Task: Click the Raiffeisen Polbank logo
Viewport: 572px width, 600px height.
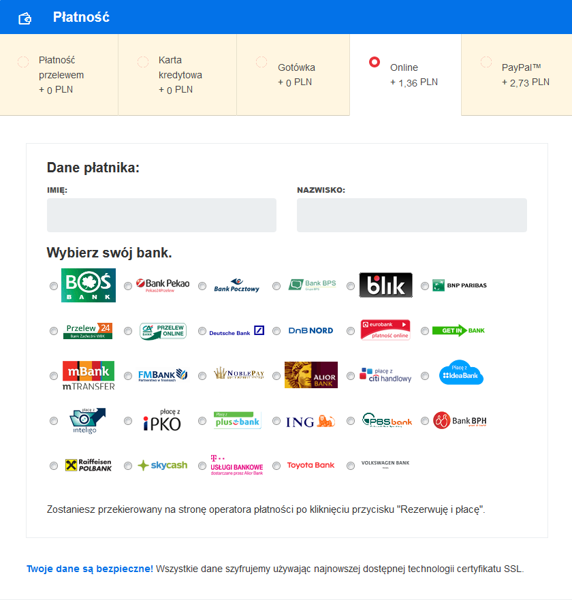Action: click(x=89, y=465)
